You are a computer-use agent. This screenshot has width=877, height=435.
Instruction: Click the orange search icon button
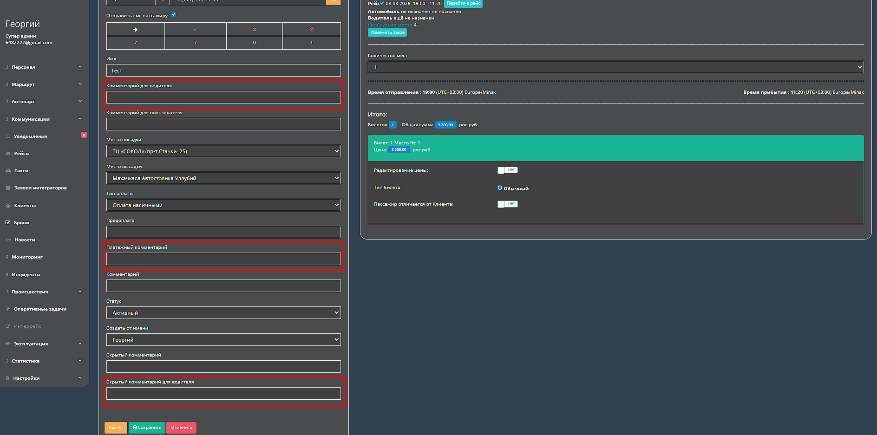(334, 1)
